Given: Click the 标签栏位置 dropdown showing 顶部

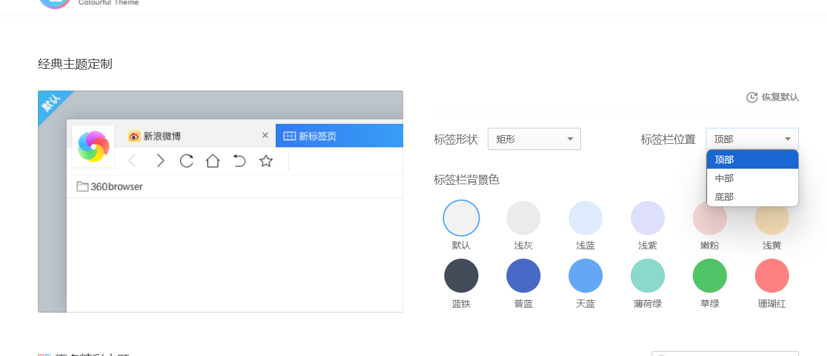Looking at the screenshot, I should [752, 139].
